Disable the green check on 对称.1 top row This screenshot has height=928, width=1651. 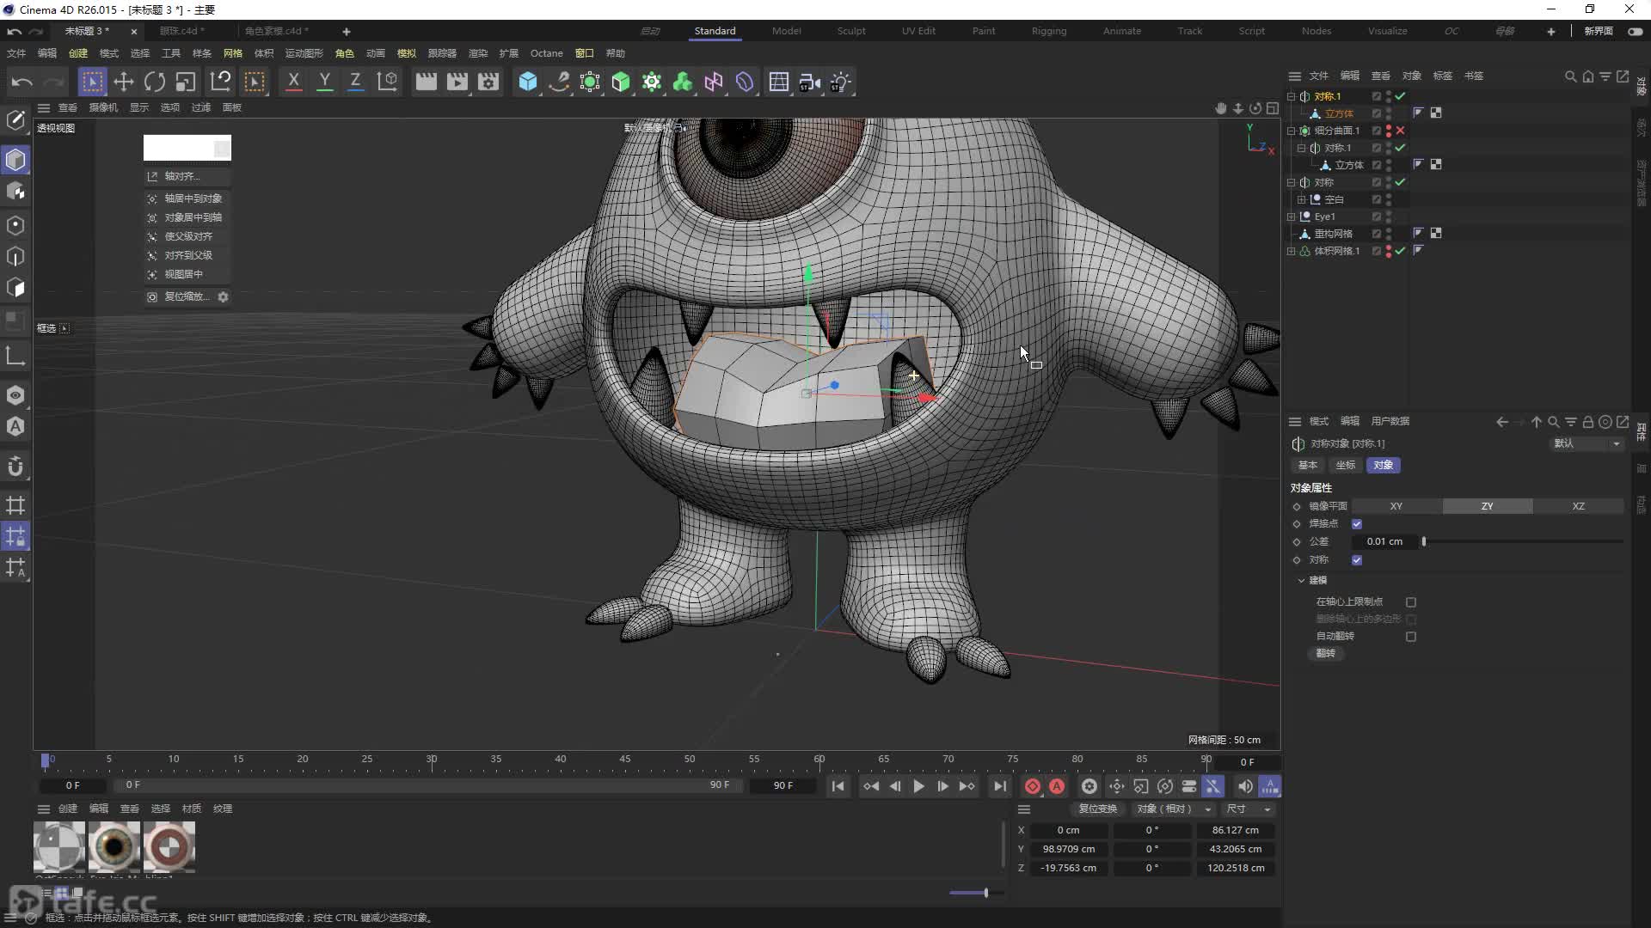[x=1401, y=96]
